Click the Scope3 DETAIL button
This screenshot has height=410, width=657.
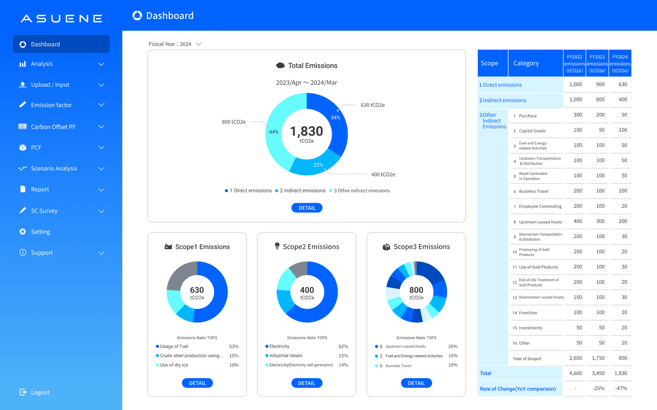pyautogui.click(x=416, y=382)
